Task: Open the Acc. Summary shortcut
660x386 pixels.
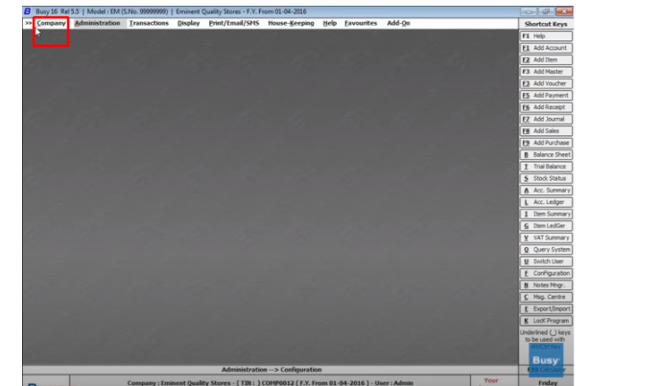Action: click(x=546, y=190)
